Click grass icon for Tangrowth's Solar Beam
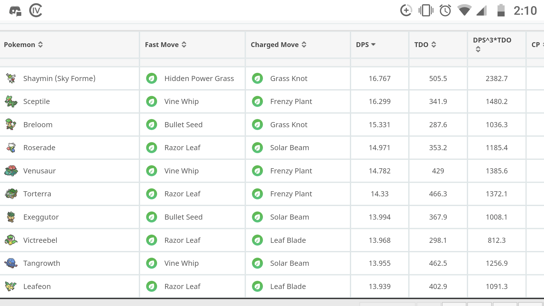Viewport: 544px width, 306px height. 257,263
